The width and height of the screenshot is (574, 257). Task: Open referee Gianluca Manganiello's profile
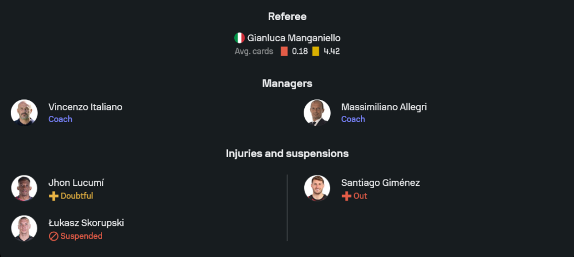[294, 38]
